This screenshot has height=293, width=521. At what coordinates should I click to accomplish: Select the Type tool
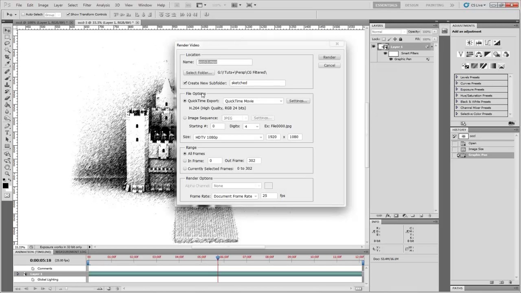7,133
